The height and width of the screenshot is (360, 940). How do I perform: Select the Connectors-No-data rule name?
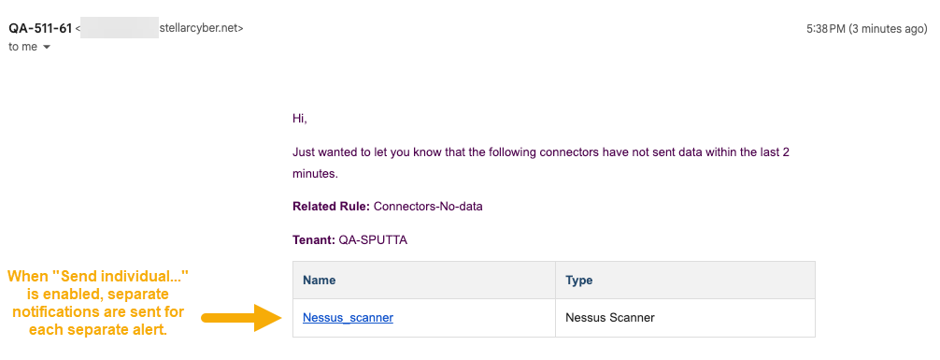click(428, 207)
